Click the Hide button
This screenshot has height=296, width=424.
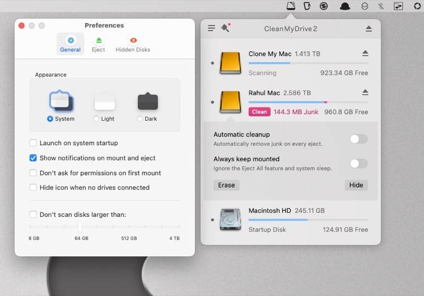coord(356,185)
